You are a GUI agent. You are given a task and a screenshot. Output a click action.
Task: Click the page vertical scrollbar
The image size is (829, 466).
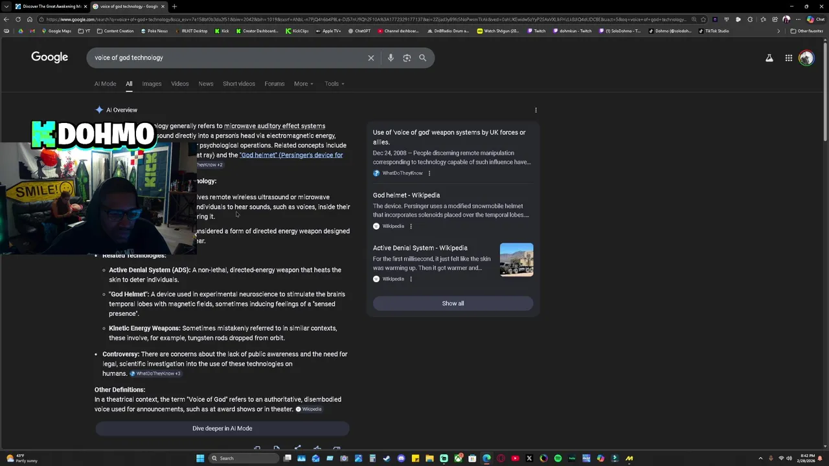[x=825, y=91]
